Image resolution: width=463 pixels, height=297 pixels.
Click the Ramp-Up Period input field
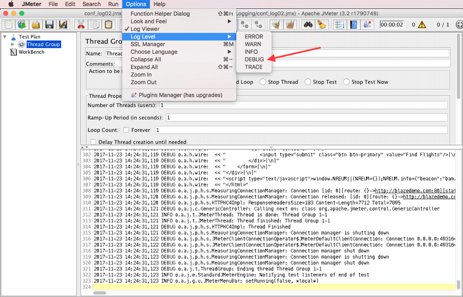(307, 118)
